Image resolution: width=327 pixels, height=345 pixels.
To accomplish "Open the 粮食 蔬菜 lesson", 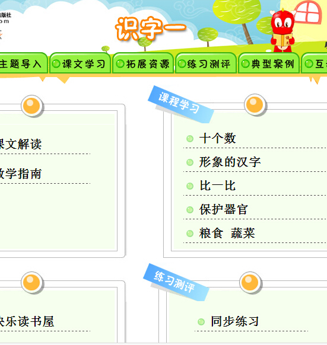I will pos(227,233).
